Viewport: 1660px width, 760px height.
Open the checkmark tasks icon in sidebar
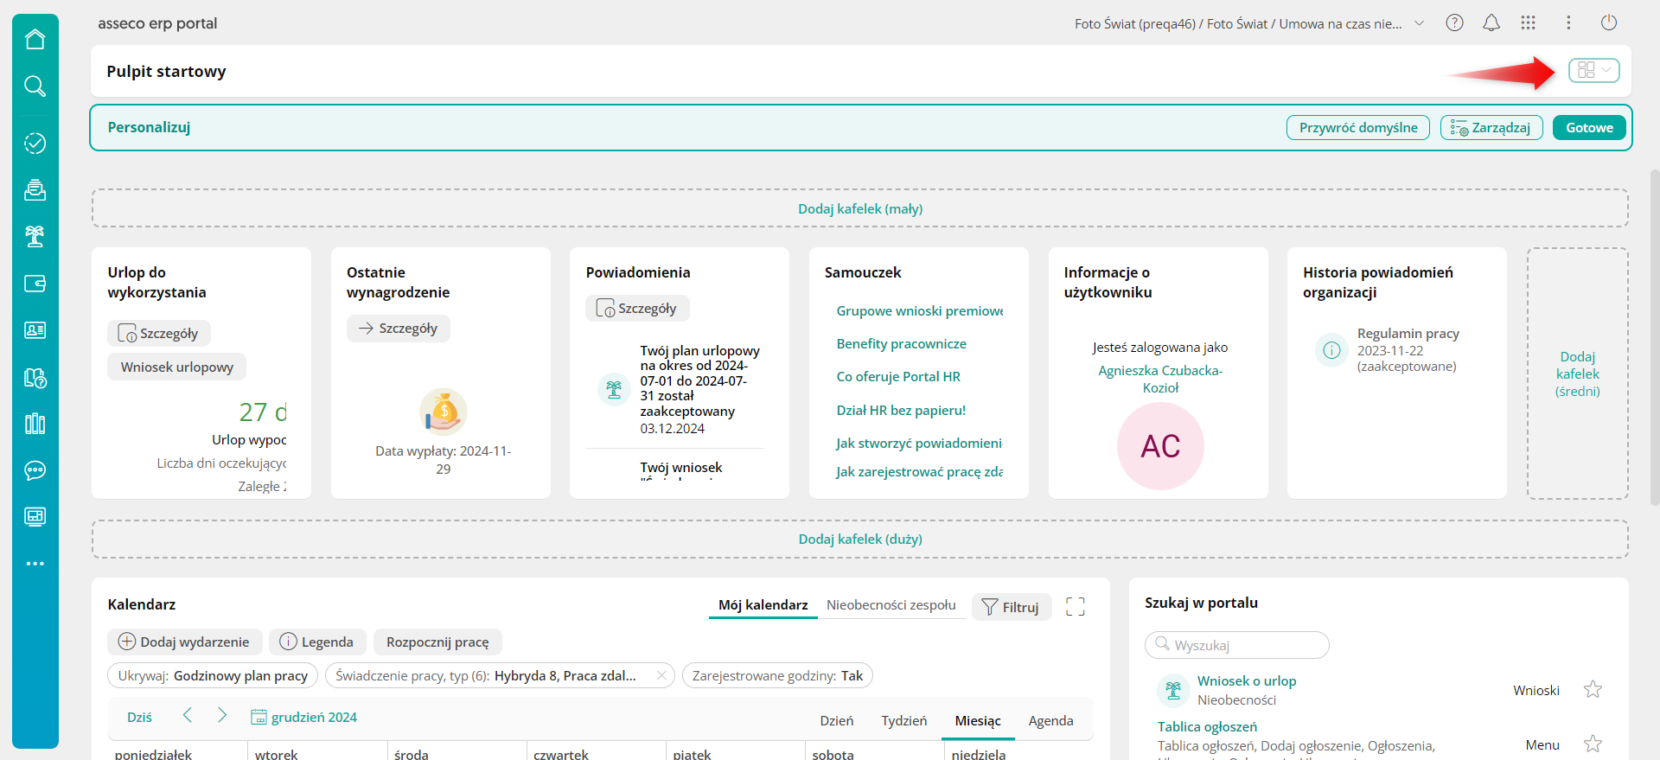(35, 143)
